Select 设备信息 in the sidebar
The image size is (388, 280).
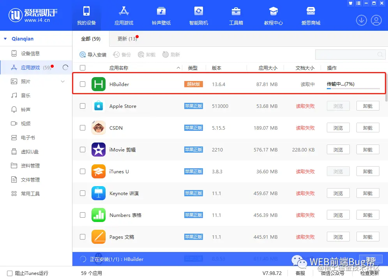pyautogui.click(x=30, y=53)
